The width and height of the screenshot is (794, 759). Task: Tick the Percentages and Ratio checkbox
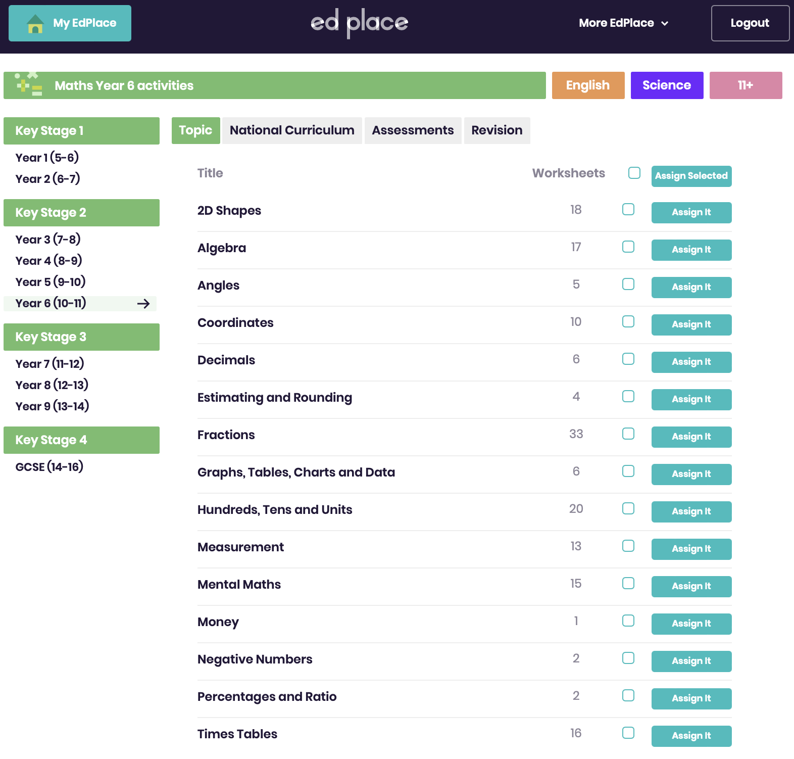pyautogui.click(x=628, y=695)
